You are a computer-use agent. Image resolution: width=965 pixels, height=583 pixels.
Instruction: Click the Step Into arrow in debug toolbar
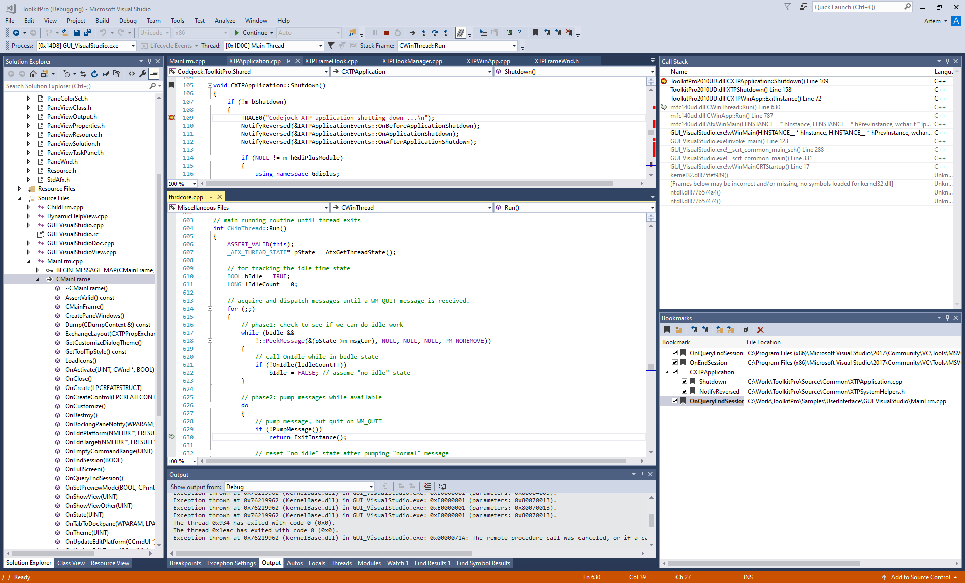tap(424, 33)
